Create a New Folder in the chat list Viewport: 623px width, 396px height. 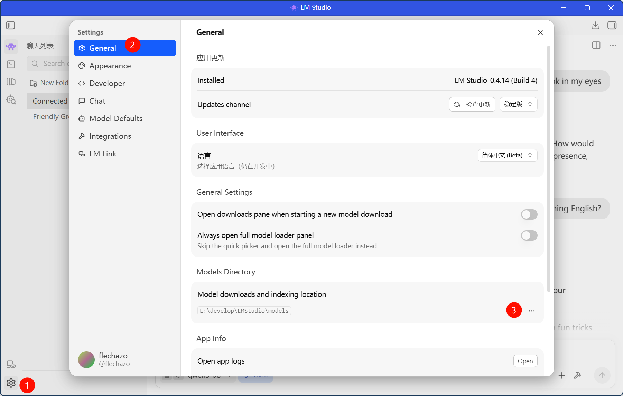pyautogui.click(x=50, y=83)
